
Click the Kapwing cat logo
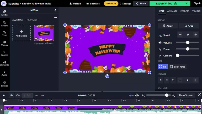click(x=4, y=4)
